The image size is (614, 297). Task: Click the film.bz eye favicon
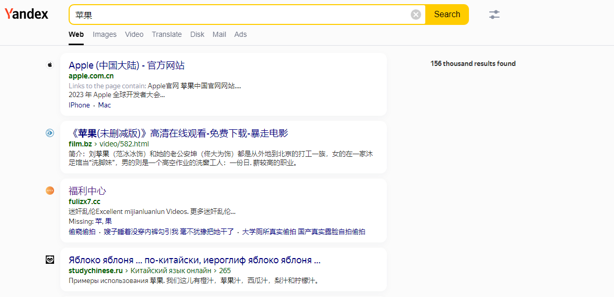50,133
